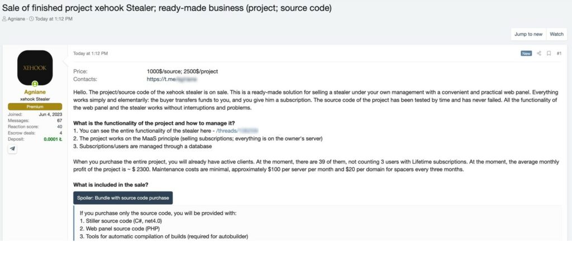Open the #1 post permalink

[x=559, y=54]
